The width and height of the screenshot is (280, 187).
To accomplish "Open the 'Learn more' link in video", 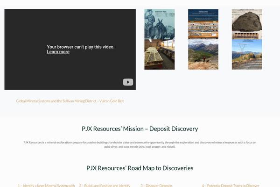I will (58, 52).
